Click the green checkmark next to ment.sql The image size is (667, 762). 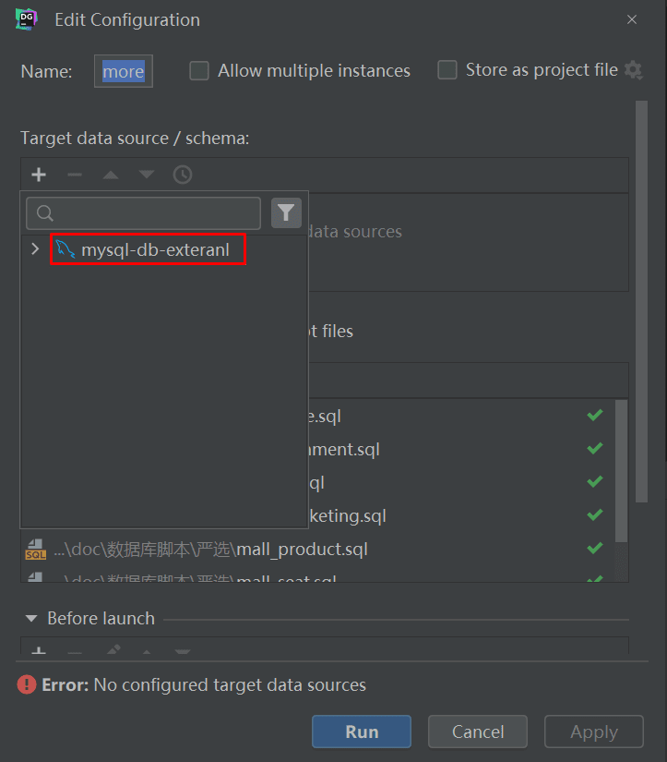(595, 448)
